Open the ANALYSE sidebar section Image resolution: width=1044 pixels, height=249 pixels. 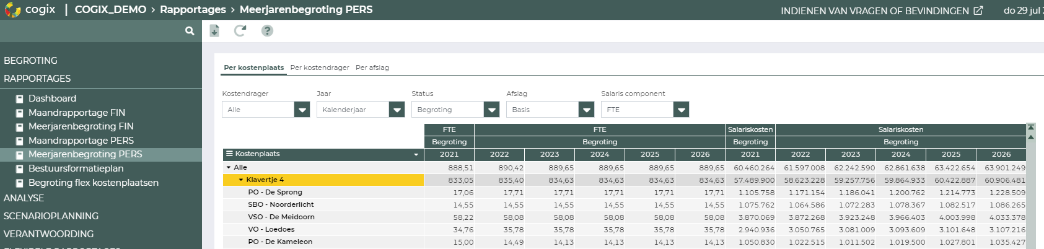[24, 198]
